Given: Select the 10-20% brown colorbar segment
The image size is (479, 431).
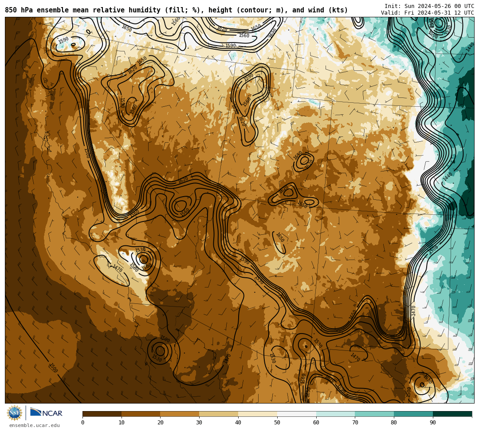Looking at the screenshot, I should point(141,414).
